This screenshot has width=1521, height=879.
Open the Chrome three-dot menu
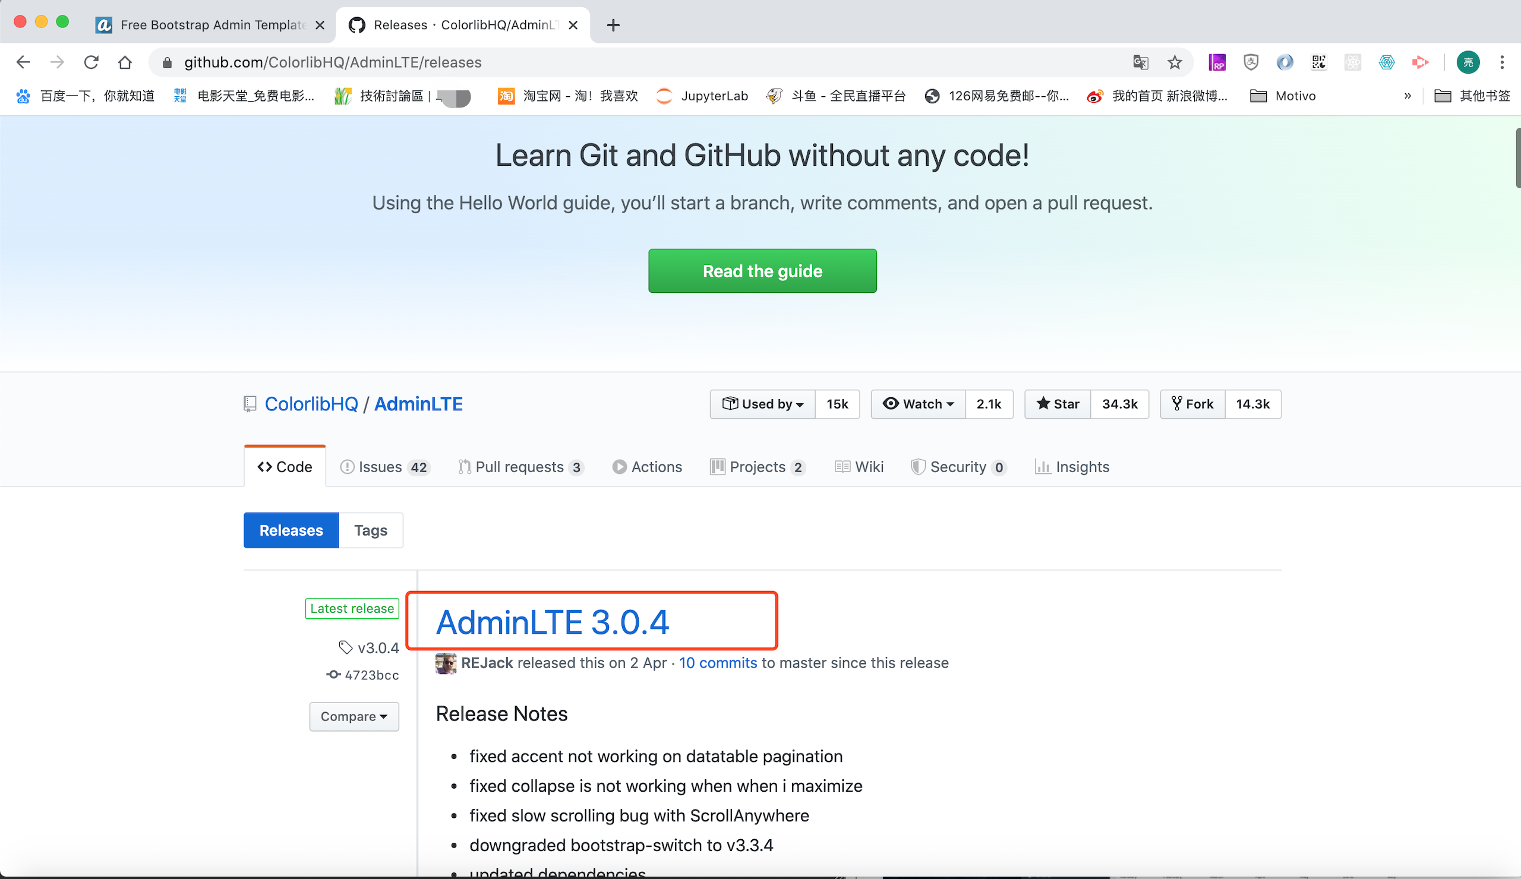click(x=1501, y=62)
